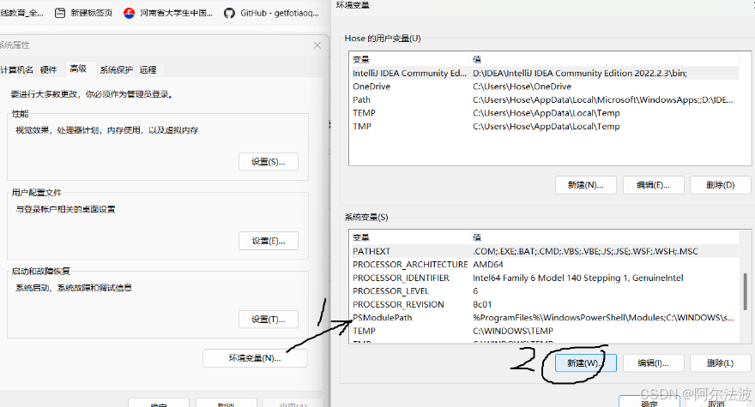Viewport: 755px width, 407px height.
Task: Select the PATHEXT system variable
Action: (x=544, y=251)
